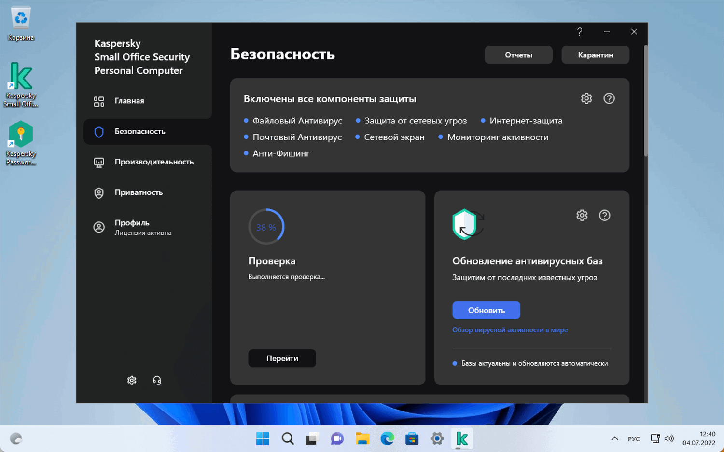The image size is (724, 452).
Task: Open the Отчеты reports button
Action: (x=518, y=55)
